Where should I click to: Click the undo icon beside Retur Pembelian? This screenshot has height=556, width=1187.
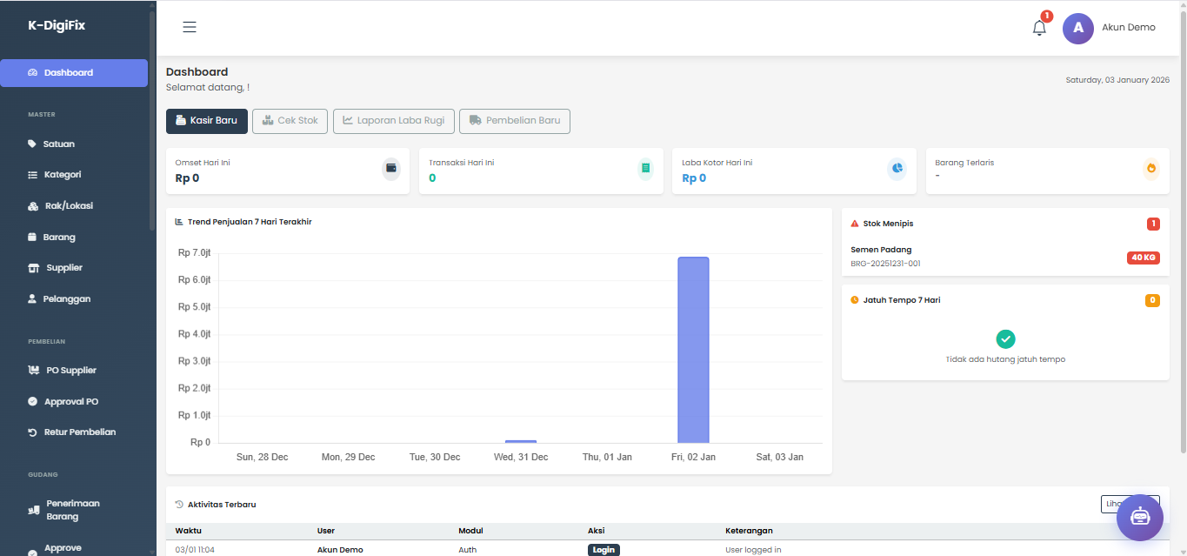coord(32,432)
